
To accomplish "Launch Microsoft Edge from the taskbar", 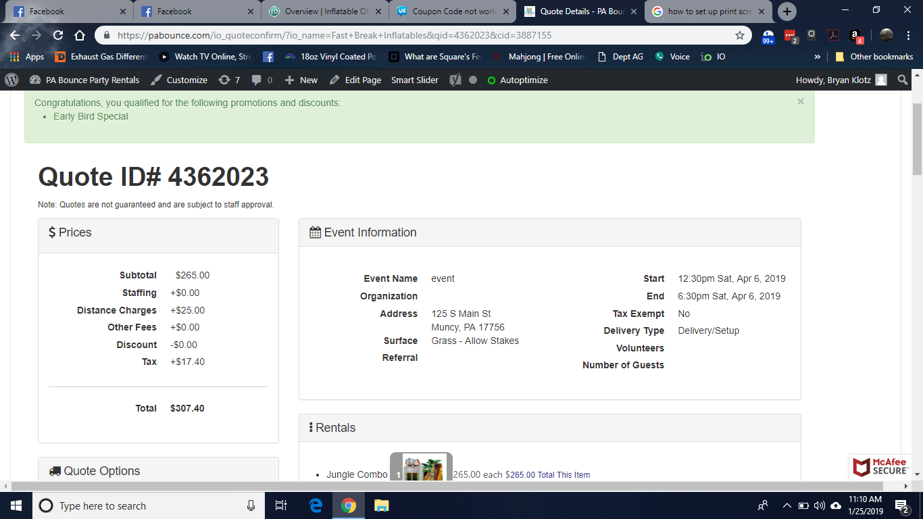I will point(316,505).
